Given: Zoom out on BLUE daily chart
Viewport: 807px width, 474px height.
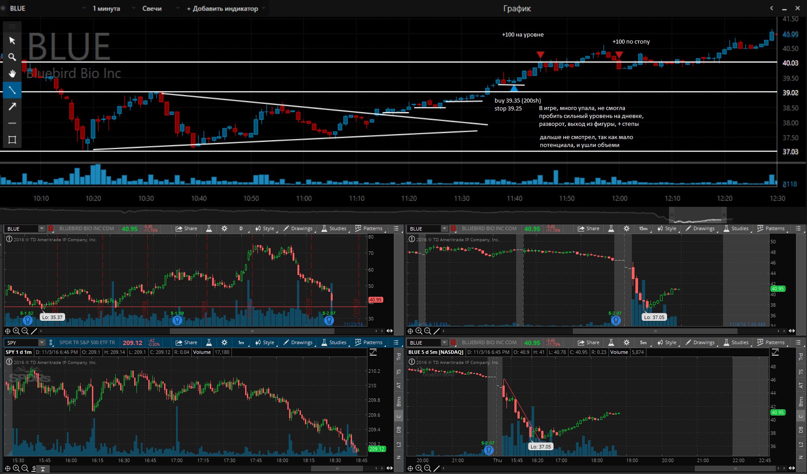Looking at the screenshot, I should click(x=25, y=331).
